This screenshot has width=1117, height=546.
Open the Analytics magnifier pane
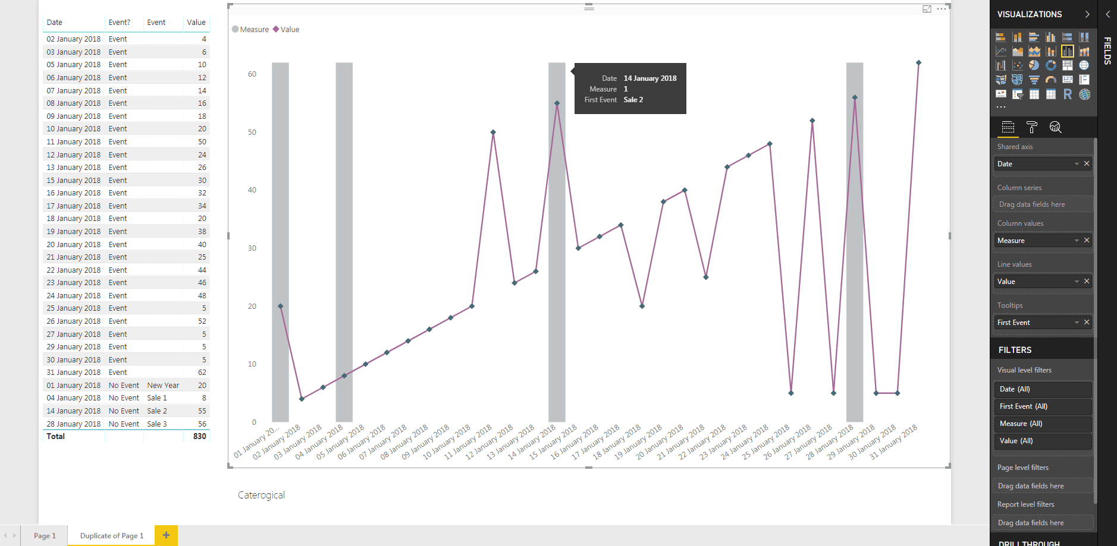[1055, 127]
